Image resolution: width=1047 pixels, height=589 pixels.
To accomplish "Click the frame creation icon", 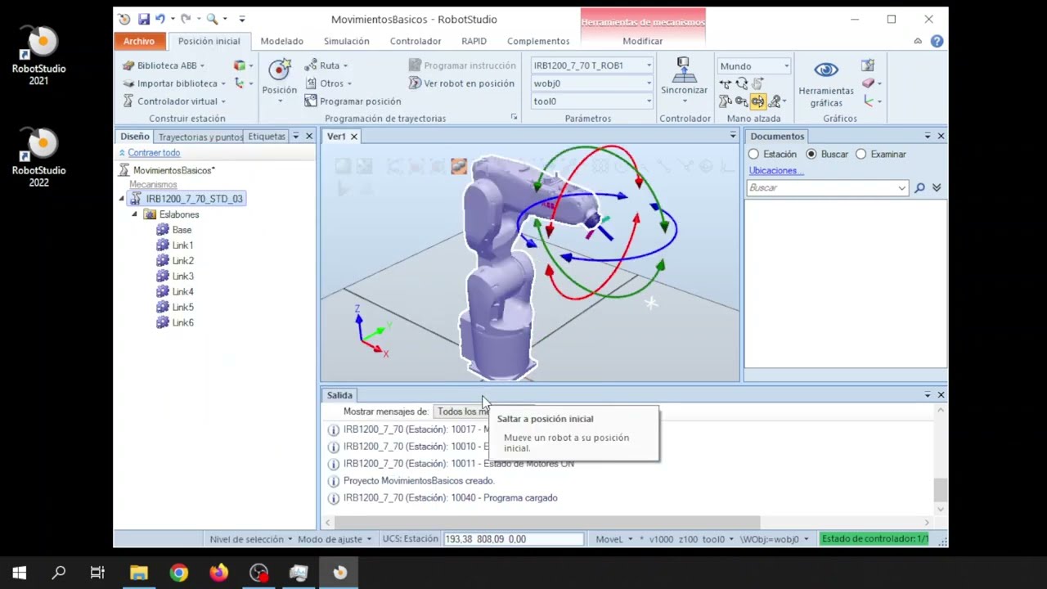I will (x=239, y=83).
